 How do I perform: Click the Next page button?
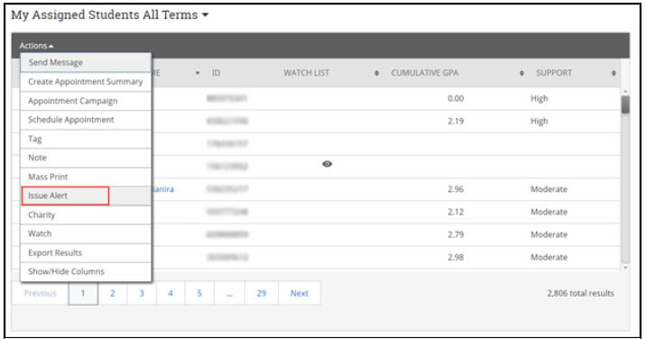(x=300, y=293)
